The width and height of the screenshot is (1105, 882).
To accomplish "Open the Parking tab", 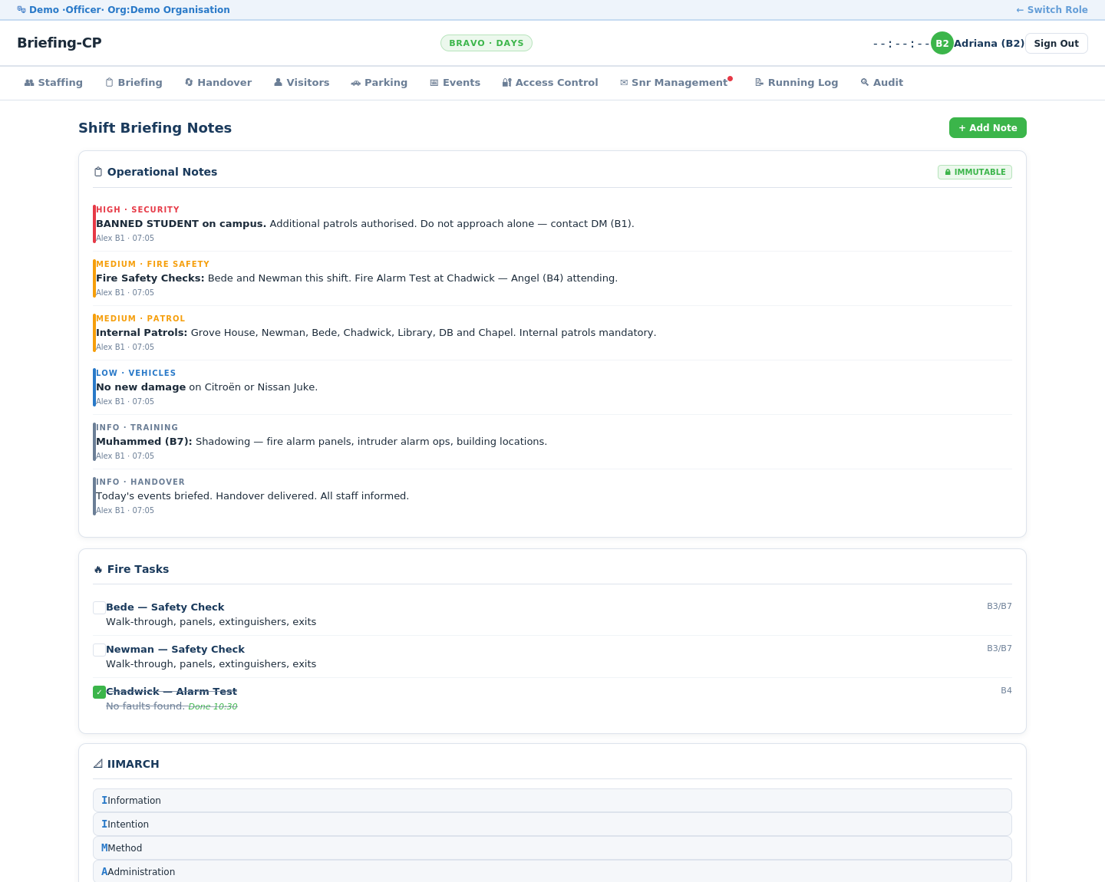I will click(x=379, y=83).
